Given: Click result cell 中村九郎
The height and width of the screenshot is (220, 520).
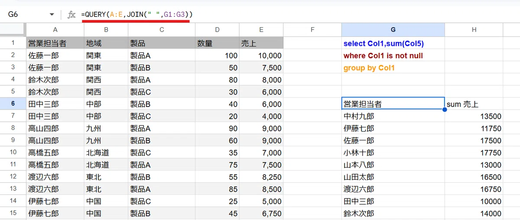Looking at the screenshot, I should tap(393, 116).
